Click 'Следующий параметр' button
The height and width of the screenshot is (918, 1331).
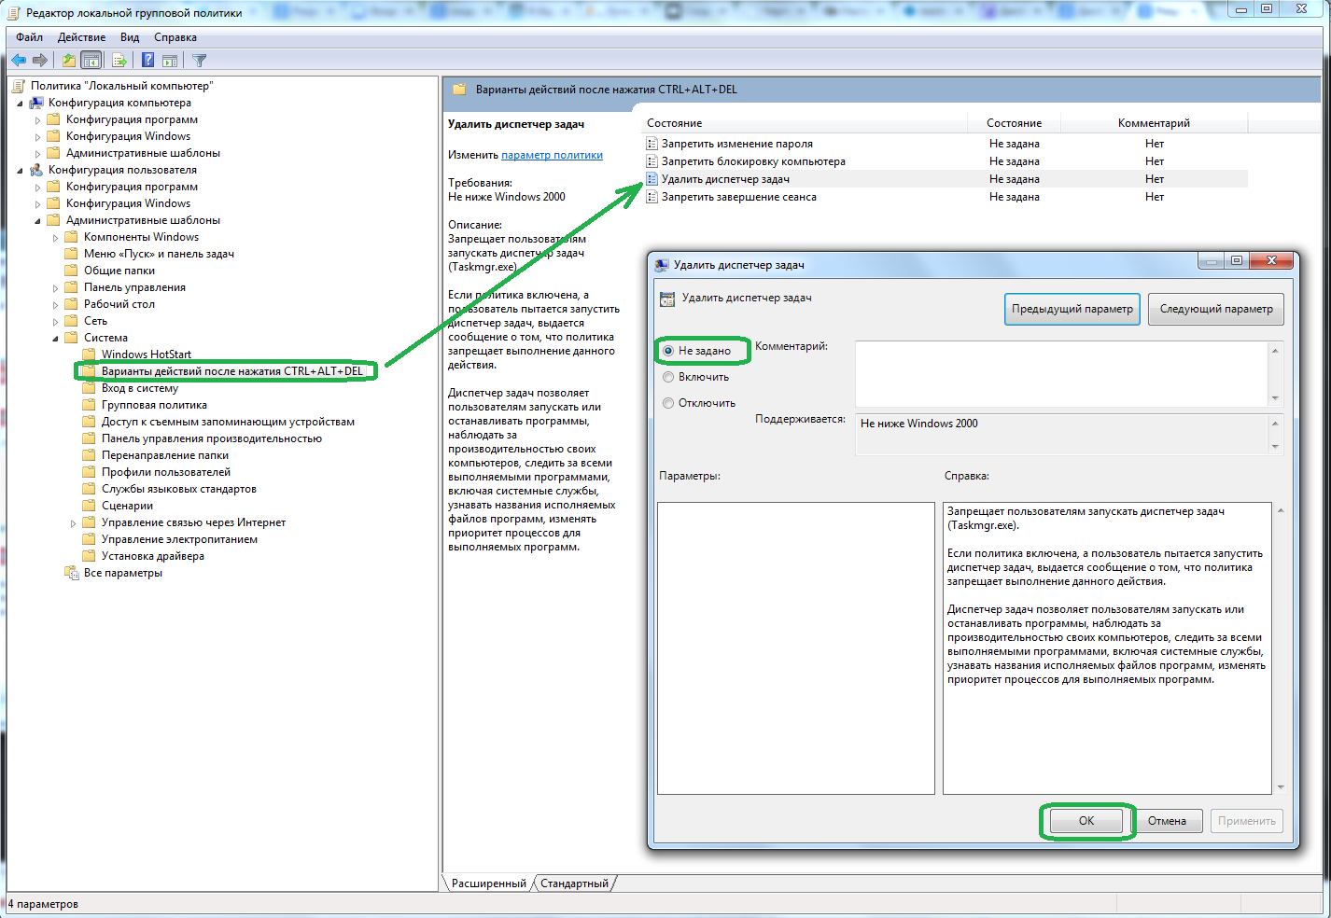tap(1216, 309)
